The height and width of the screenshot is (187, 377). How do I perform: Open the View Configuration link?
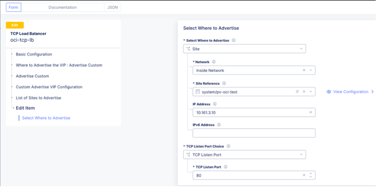pos(350,92)
